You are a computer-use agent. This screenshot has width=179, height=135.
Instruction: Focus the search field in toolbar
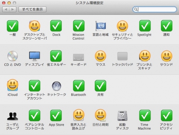coord(155,9)
